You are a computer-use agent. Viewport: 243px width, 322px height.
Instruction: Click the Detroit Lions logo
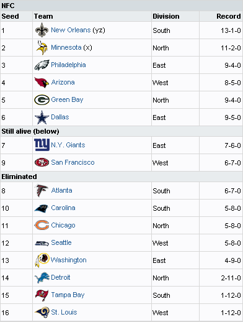point(42,278)
